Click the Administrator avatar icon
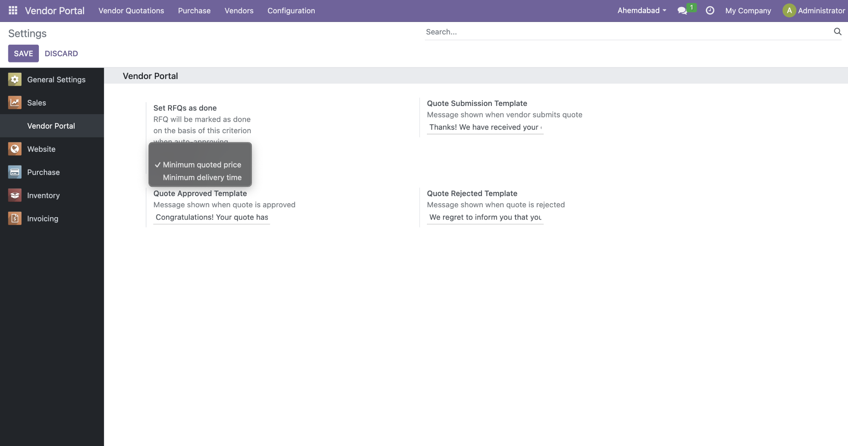This screenshot has width=848, height=446. (789, 10)
